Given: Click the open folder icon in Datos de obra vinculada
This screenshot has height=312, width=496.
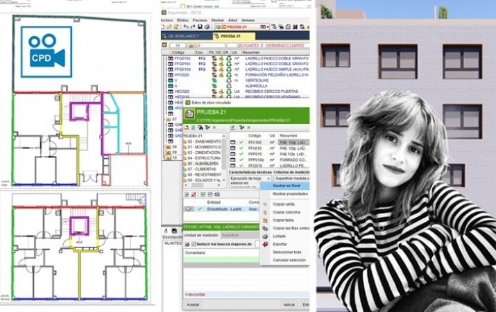Looking at the screenshot, I should (x=187, y=128).
